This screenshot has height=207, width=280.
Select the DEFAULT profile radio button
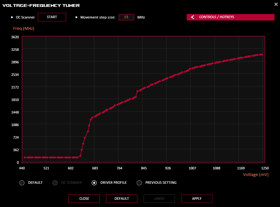click(x=22, y=183)
